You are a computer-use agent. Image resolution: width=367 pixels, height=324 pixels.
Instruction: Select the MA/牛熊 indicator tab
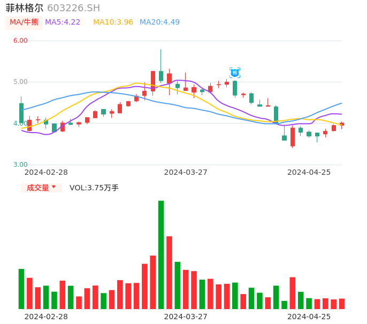24,22
